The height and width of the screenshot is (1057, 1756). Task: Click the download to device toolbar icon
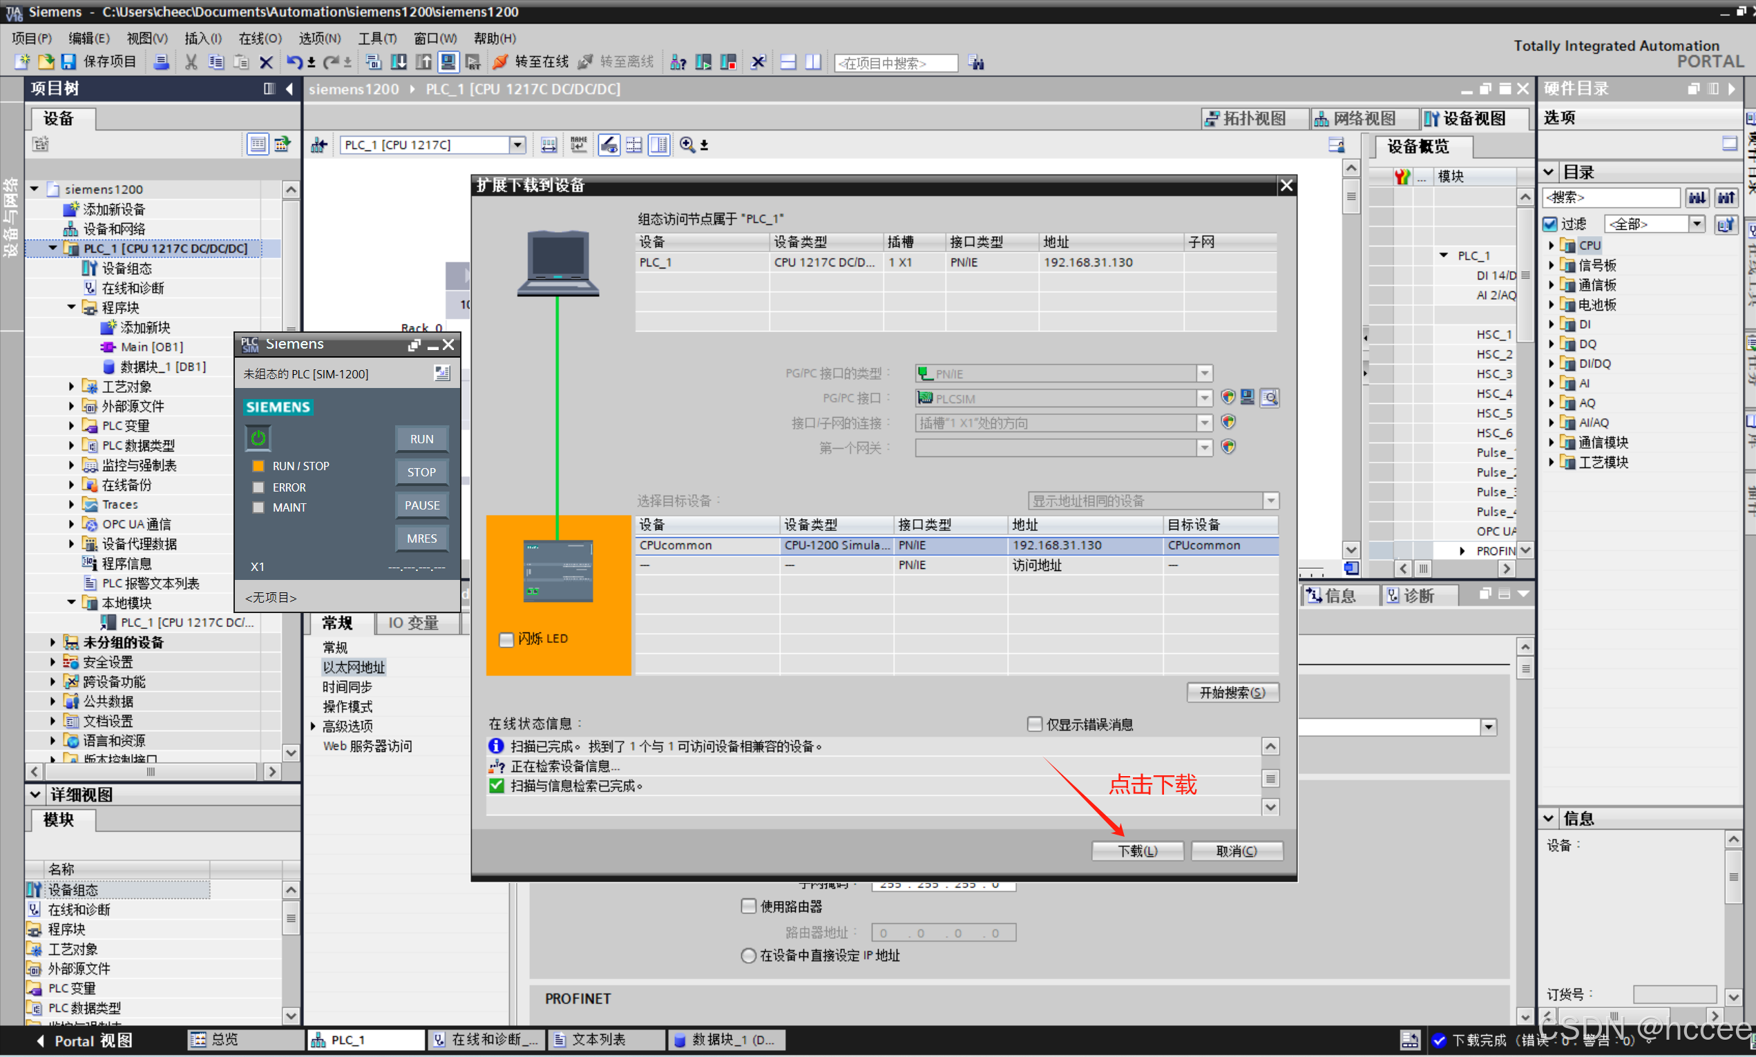399,62
